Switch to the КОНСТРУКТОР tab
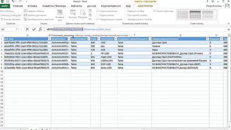This screenshot has height=130, width=231. (145, 6)
